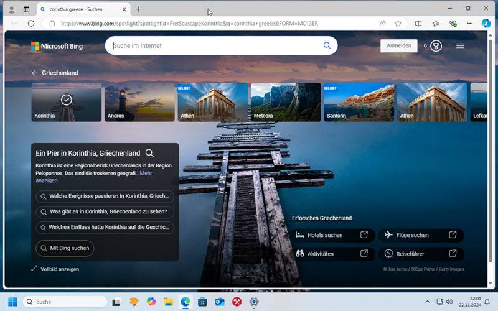Open Microsoft Rewards trophy icon
Image resolution: width=498 pixels, height=311 pixels.
[436, 45]
